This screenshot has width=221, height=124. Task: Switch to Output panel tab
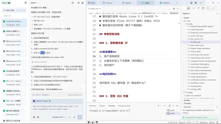coord(102,106)
